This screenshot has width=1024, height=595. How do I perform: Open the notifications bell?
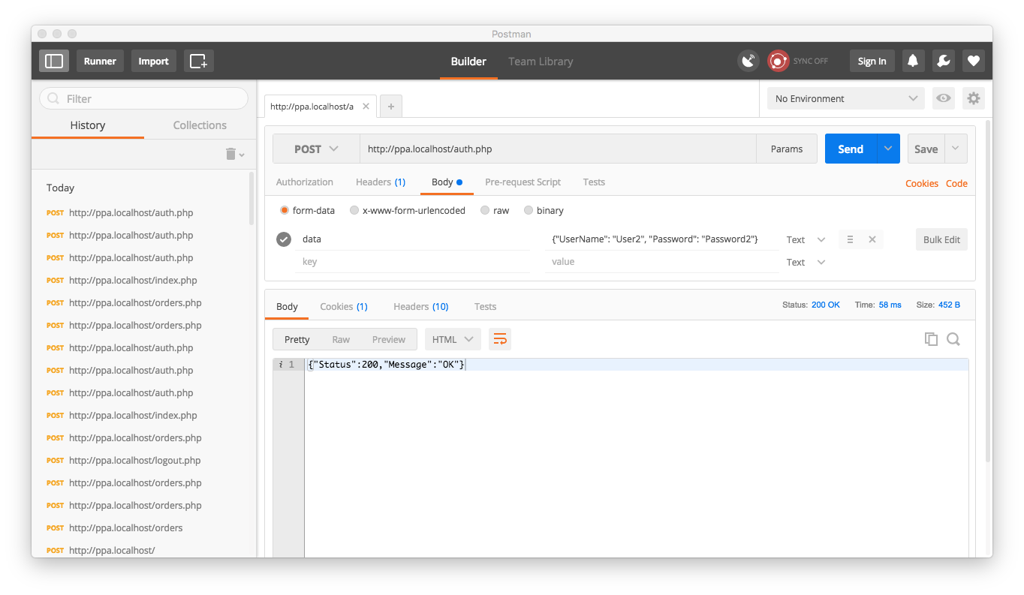tap(914, 61)
